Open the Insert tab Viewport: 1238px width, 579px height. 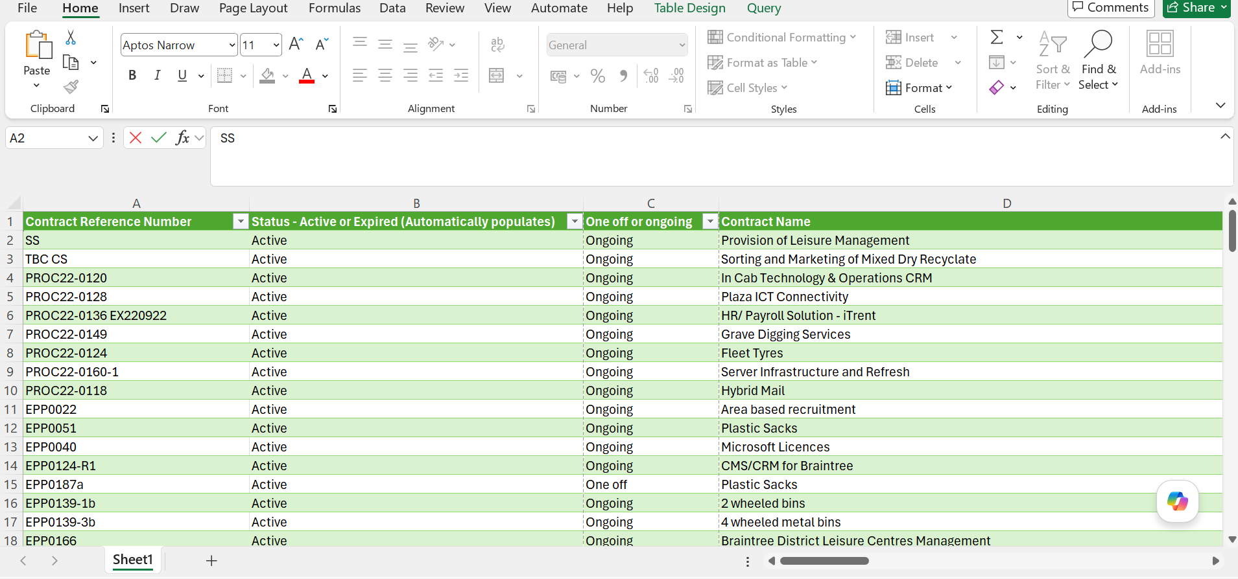click(134, 8)
